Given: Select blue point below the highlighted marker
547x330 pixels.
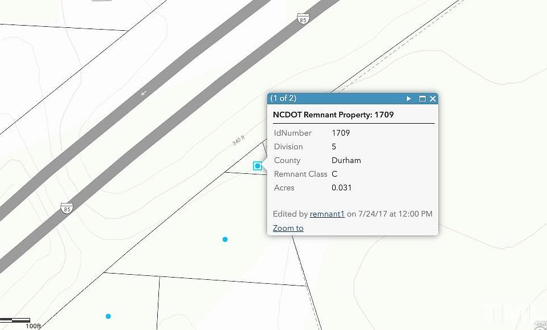Looking at the screenshot, I should [x=225, y=239].
